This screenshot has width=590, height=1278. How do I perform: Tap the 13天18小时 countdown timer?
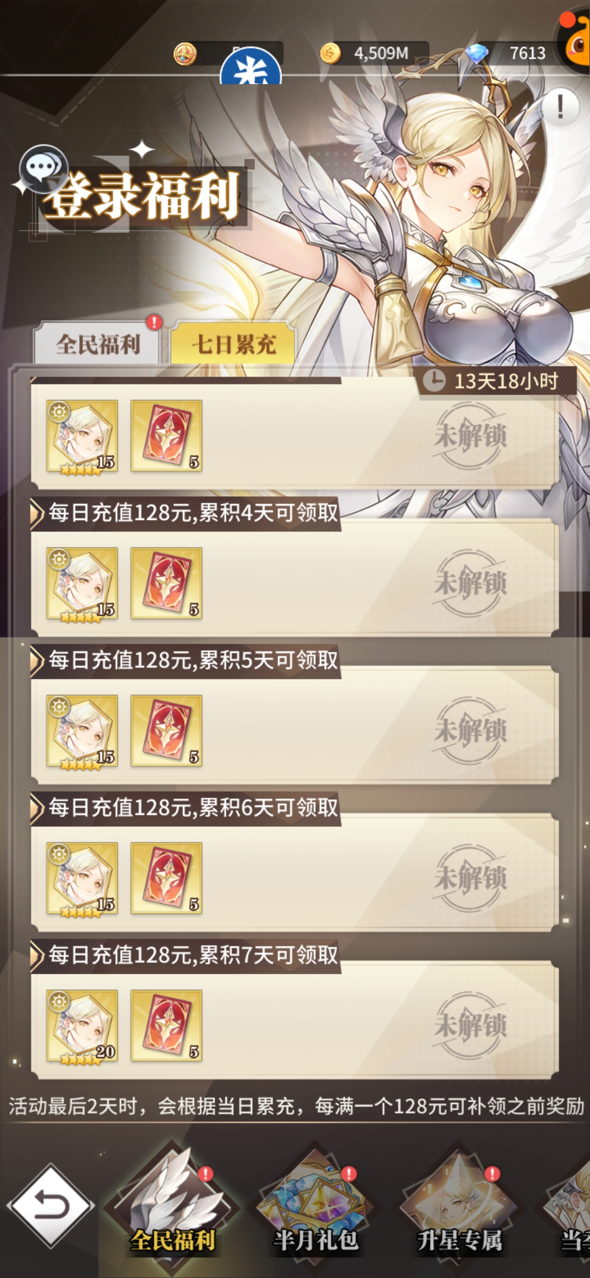pos(498,381)
